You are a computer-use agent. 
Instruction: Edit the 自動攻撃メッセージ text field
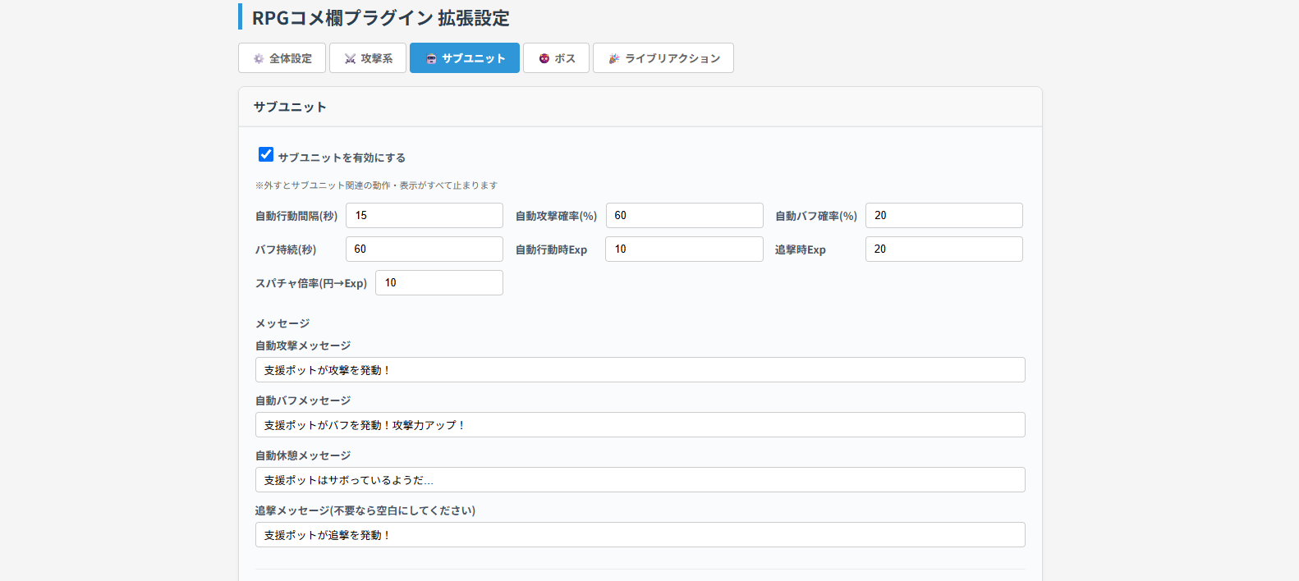click(640, 370)
